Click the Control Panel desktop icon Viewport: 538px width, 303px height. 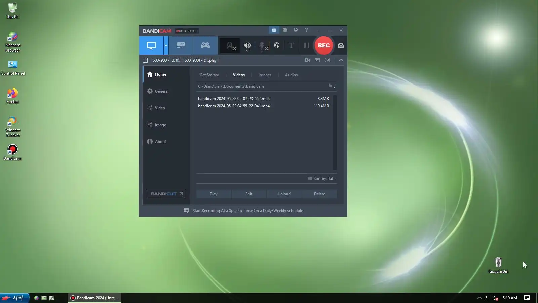click(13, 68)
